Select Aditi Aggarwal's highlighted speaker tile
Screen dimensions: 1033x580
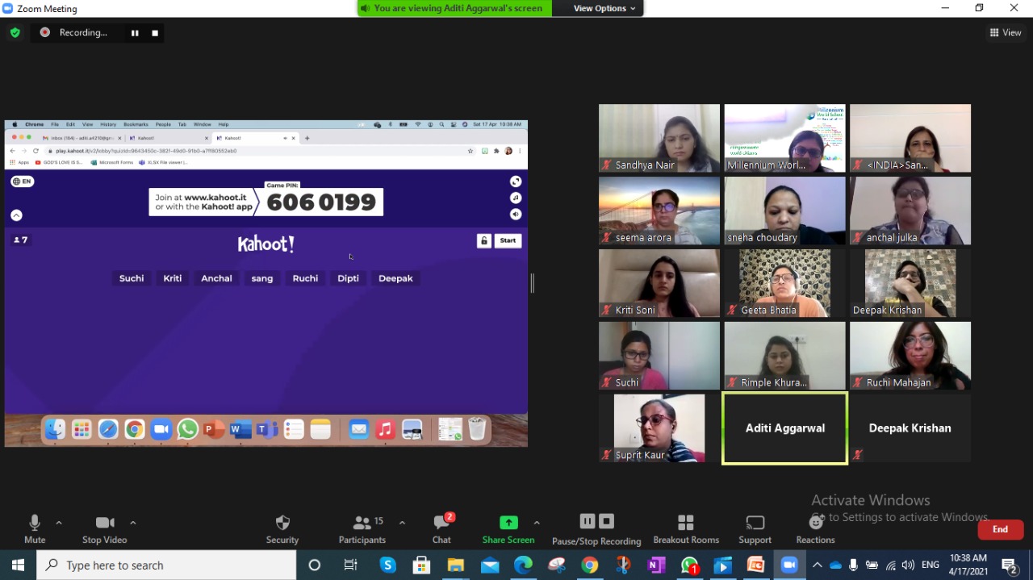[785, 428]
